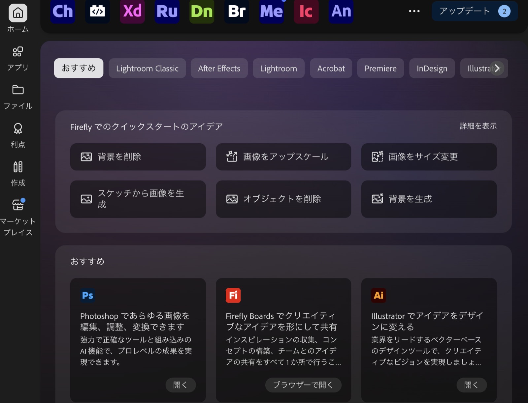Start スケッチから画像を生成 quick action

pos(138,199)
